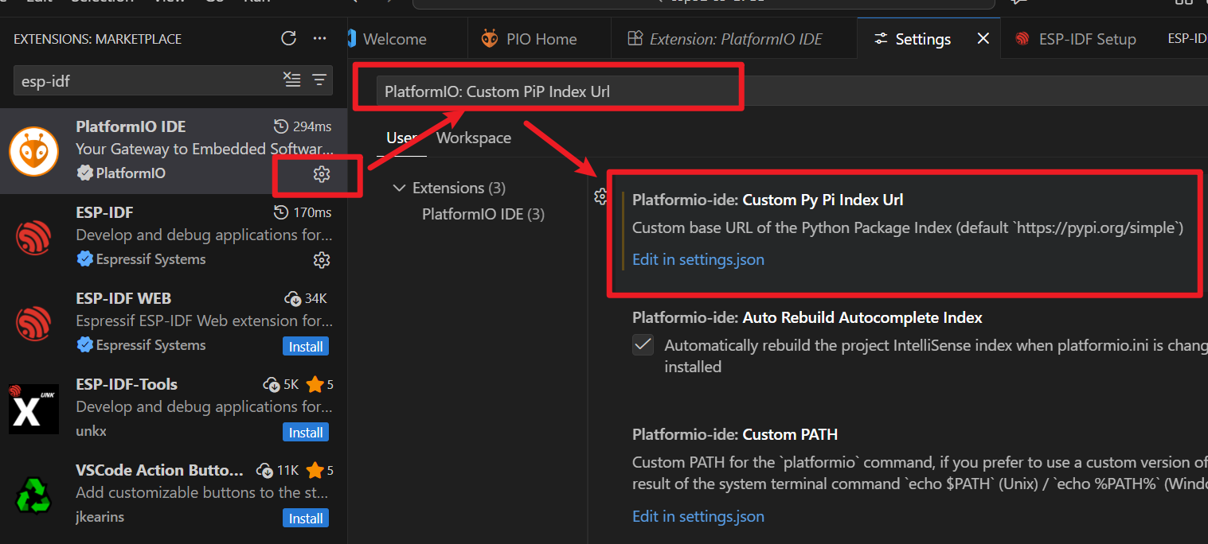Open the extensions filter menu
1208x544 pixels.
click(319, 80)
